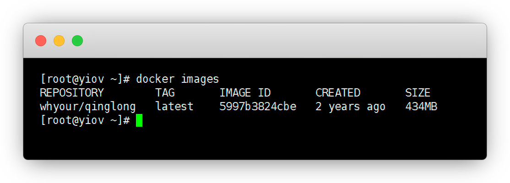Click the empty gray title bar area

(275, 41)
